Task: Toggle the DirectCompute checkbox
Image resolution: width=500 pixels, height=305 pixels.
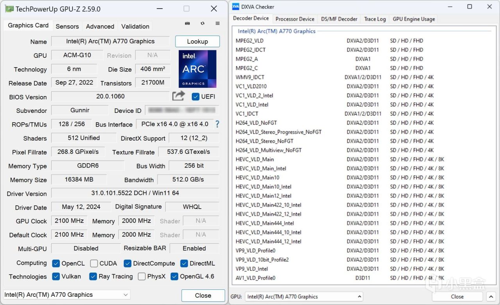Action: [x=127, y=263]
